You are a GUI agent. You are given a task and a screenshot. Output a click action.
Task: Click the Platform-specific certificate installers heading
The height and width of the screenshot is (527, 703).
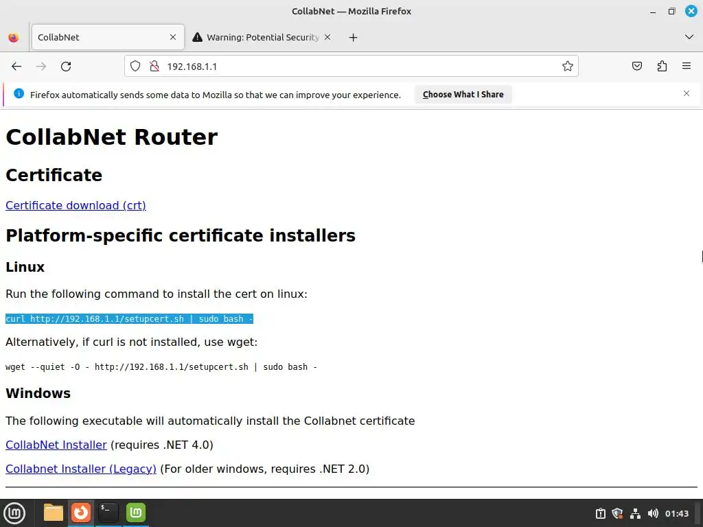181,236
